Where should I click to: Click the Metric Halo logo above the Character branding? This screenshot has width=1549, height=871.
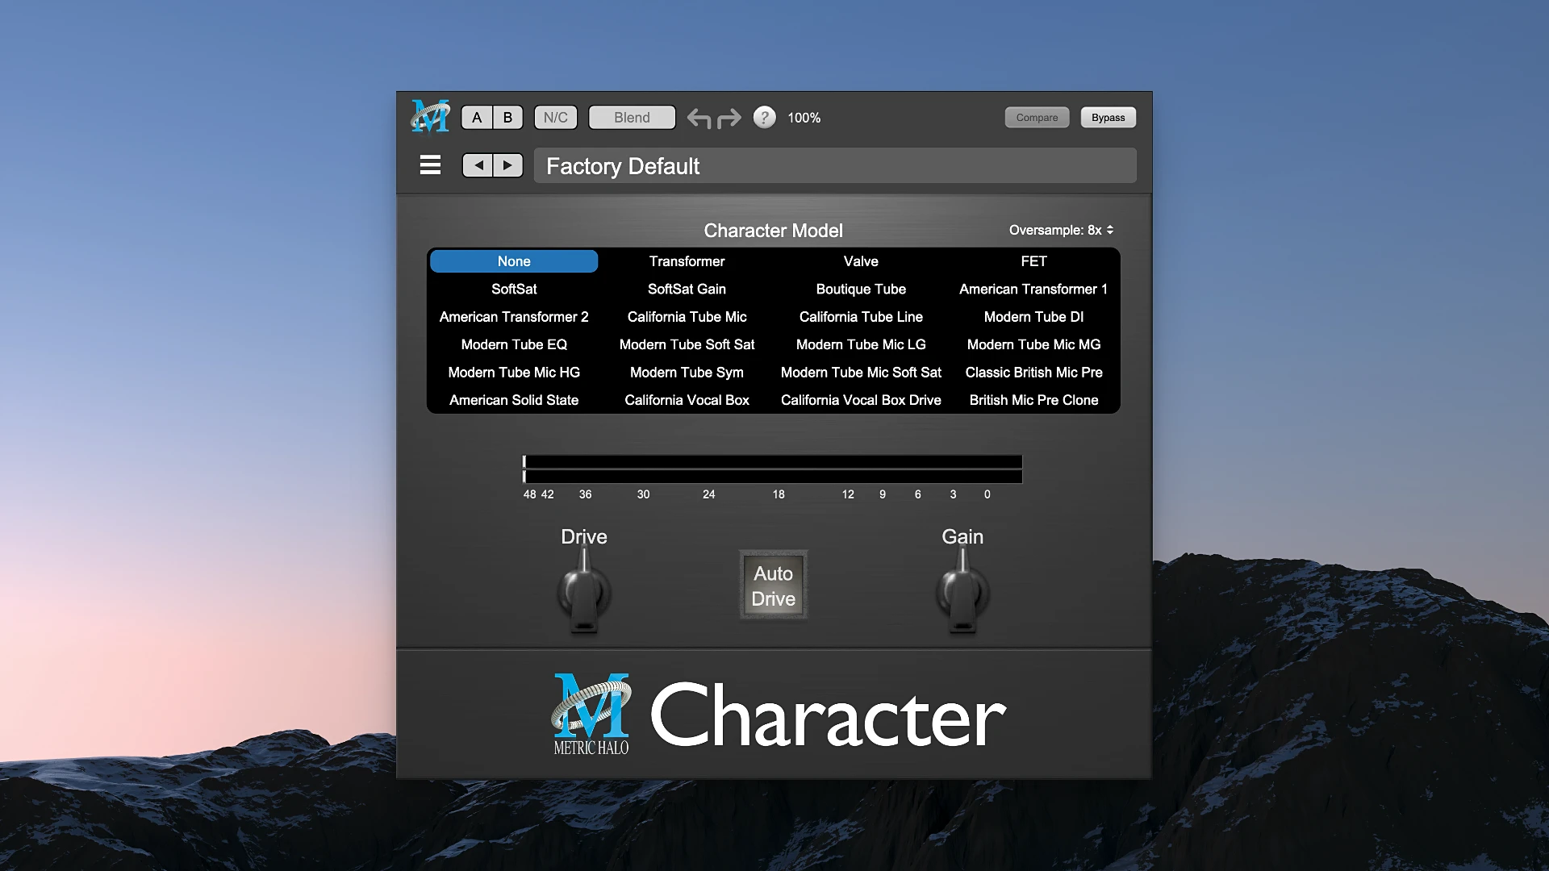(590, 714)
